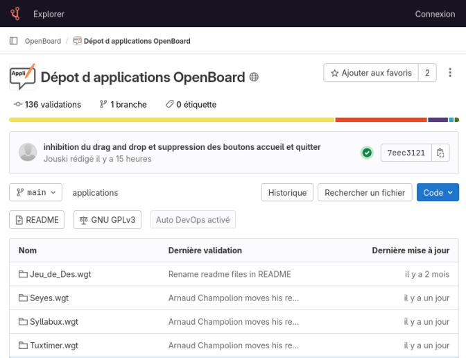Open commit Rename readme files in README
The image size is (466, 358).
coord(230,274)
